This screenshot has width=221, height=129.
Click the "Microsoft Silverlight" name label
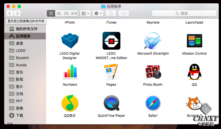(x=153, y=54)
